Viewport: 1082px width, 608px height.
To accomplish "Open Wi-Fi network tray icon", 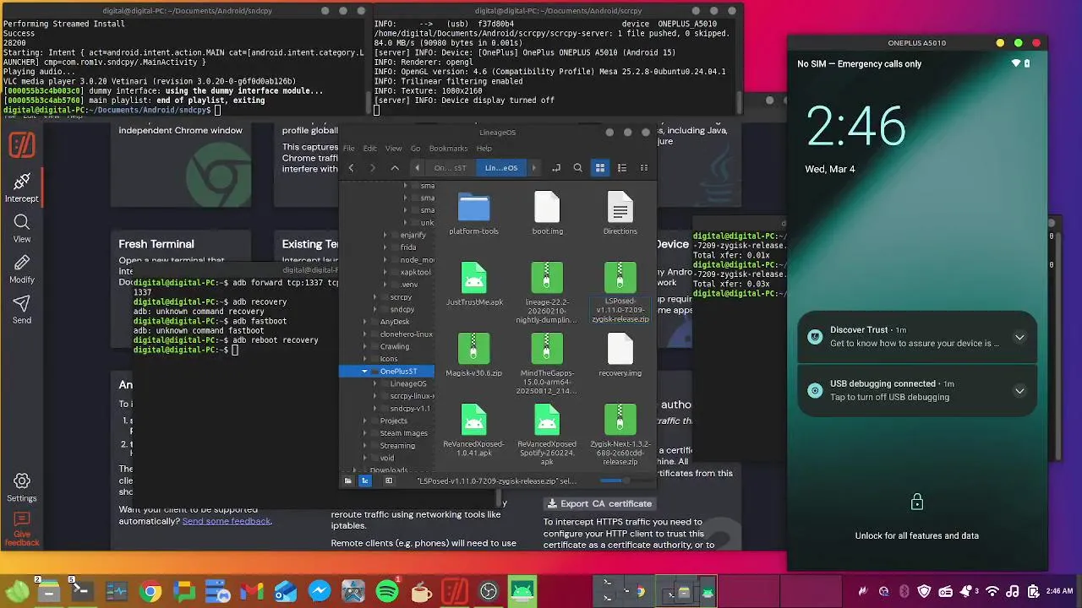I will [x=992, y=592].
